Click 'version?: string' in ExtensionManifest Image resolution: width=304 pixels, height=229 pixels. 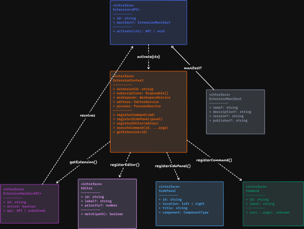pyautogui.click(x=228, y=116)
